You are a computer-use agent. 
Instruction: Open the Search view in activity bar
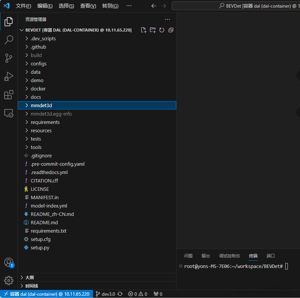(9, 40)
